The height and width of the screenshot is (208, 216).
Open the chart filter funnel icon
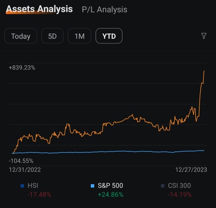204,36
